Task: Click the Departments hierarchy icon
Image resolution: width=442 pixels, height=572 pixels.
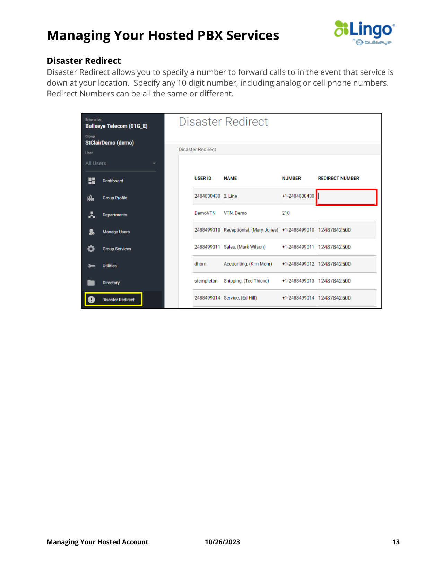Action: pyautogui.click(x=92, y=215)
